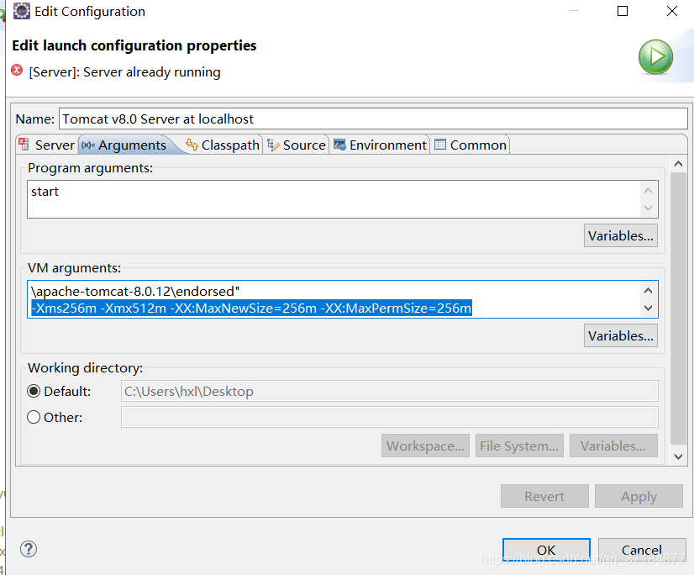Open the Server tab
The width and height of the screenshot is (694, 575).
pos(47,145)
